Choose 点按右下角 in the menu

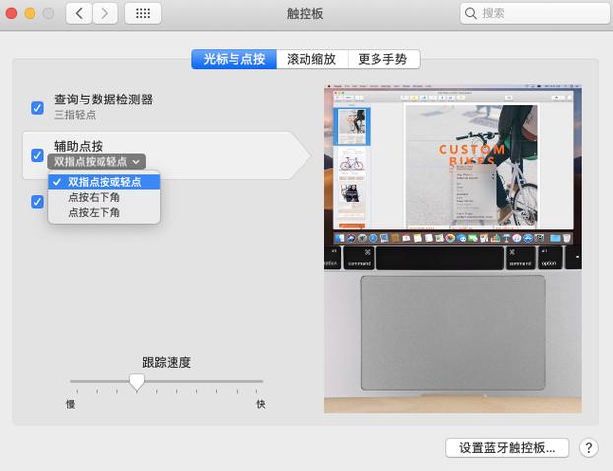tap(104, 197)
